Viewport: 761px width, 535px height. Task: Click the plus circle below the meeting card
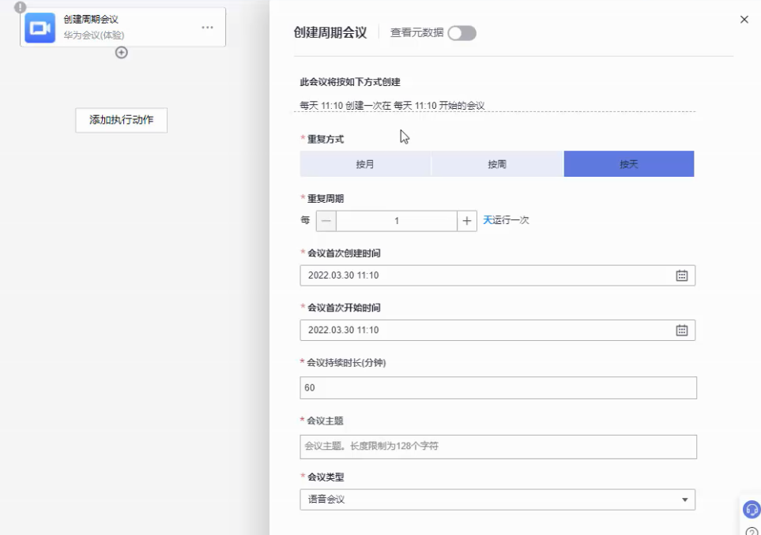coord(122,53)
